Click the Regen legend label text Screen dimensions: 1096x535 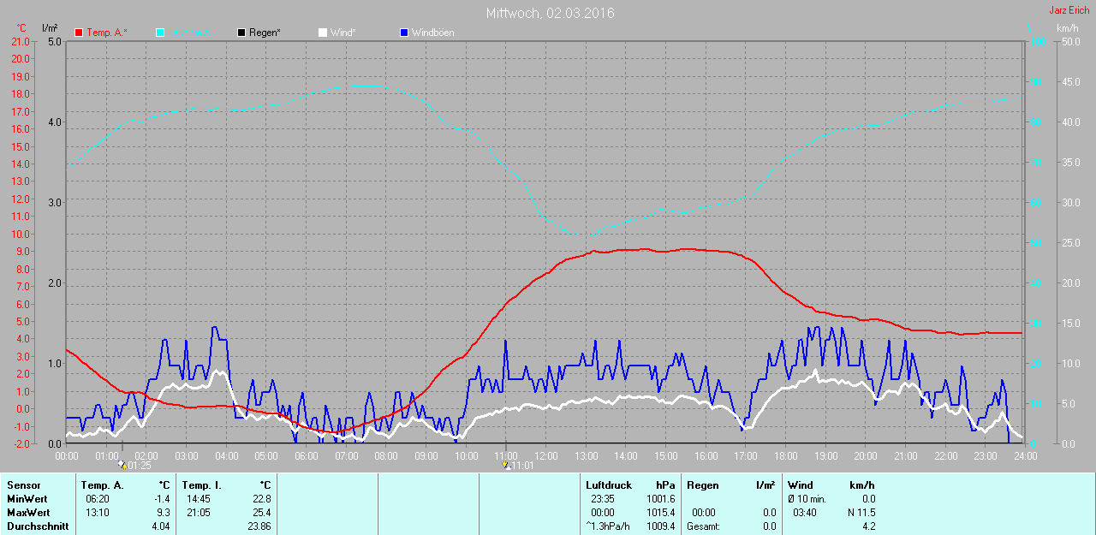(x=265, y=33)
